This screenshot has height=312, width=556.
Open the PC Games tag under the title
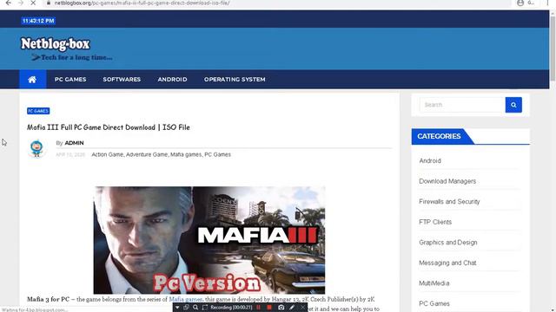(217, 154)
